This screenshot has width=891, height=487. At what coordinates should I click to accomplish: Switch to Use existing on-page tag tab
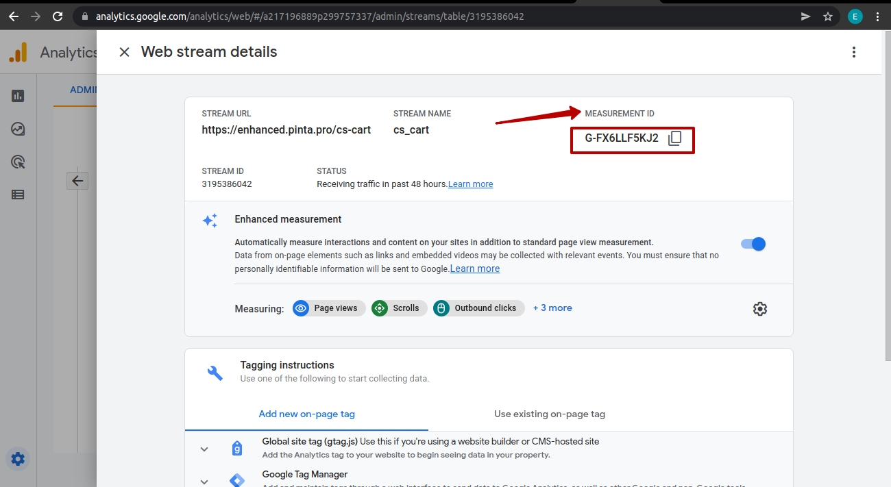click(x=549, y=414)
